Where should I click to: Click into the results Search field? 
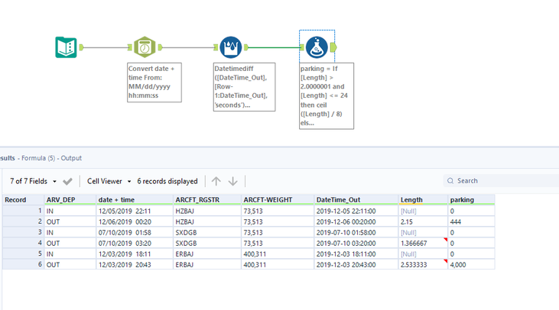click(x=506, y=181)
